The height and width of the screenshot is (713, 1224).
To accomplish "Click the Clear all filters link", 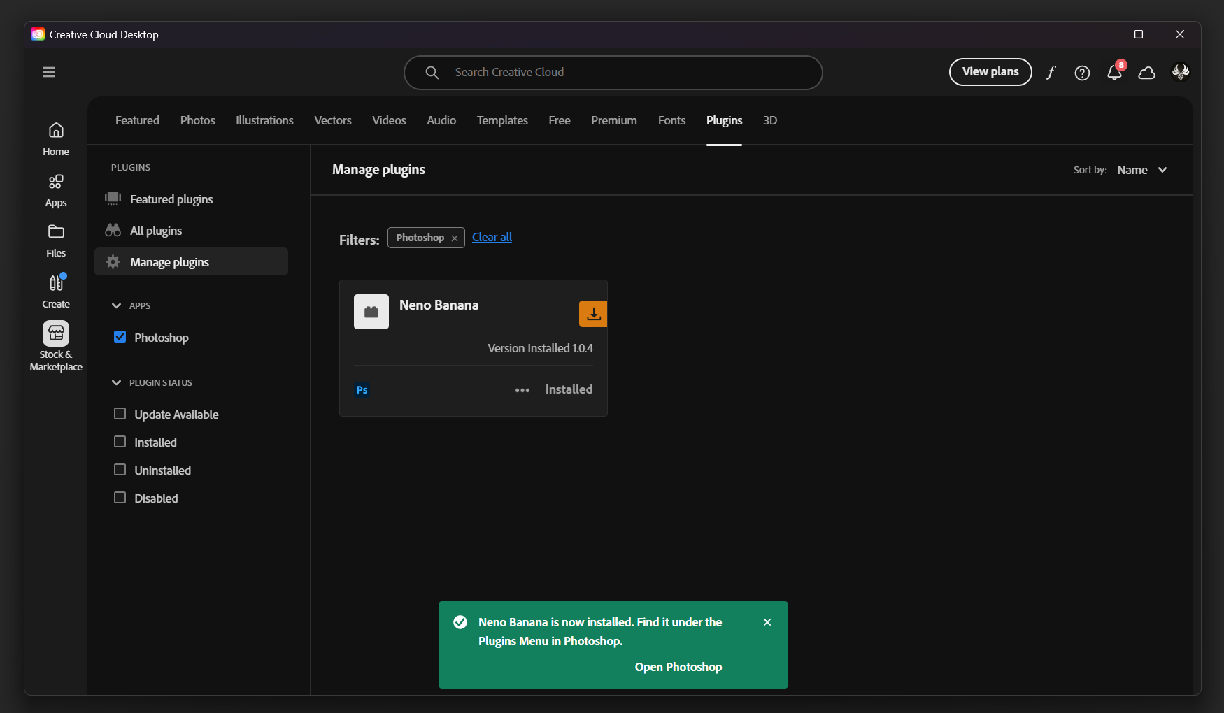I will 492,237.
